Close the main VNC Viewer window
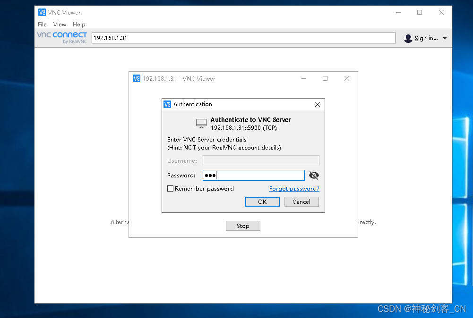Viewport: 473px width, 318px height. (x=441, y=12)
